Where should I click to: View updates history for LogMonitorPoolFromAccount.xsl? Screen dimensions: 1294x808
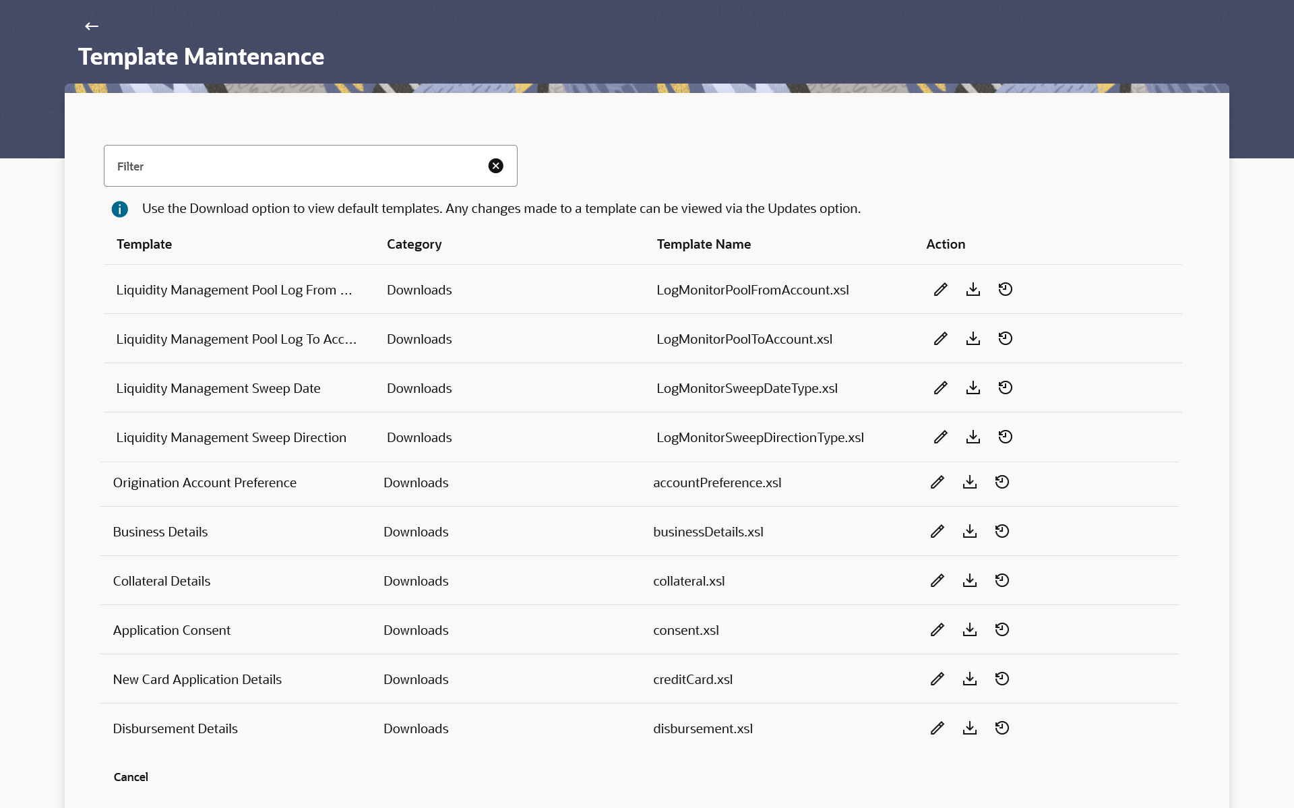point(1005,290)
